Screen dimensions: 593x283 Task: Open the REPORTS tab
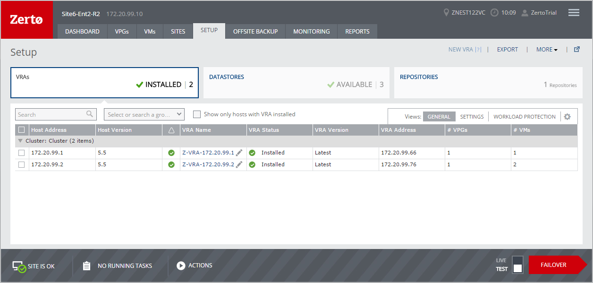pyautogui.click(x=357, y=31)
